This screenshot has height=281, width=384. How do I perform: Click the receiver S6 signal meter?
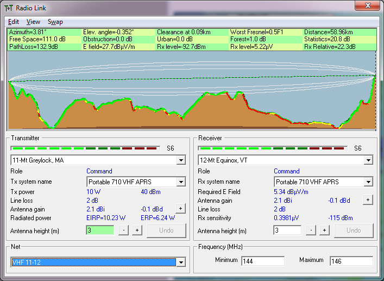tap(273, 148)
